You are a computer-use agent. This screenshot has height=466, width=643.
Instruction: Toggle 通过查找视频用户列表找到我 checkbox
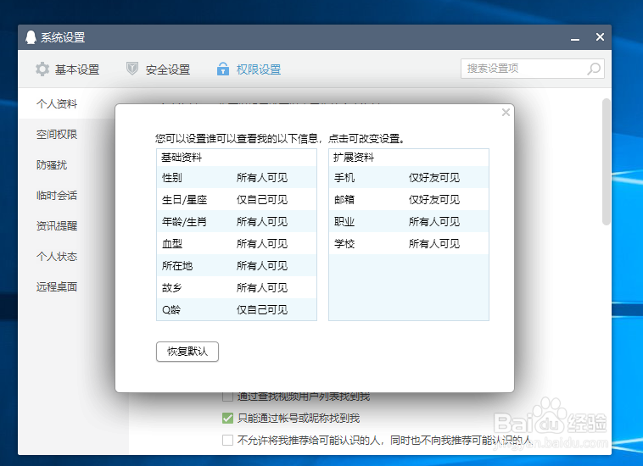tap(227, 397)
